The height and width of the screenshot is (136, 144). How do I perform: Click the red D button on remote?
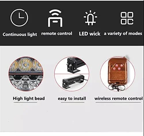pyautogui.click(x=119, y=69)
